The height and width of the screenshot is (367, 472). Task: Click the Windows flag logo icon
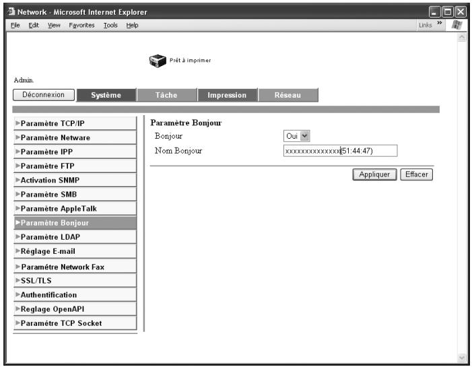457,25
